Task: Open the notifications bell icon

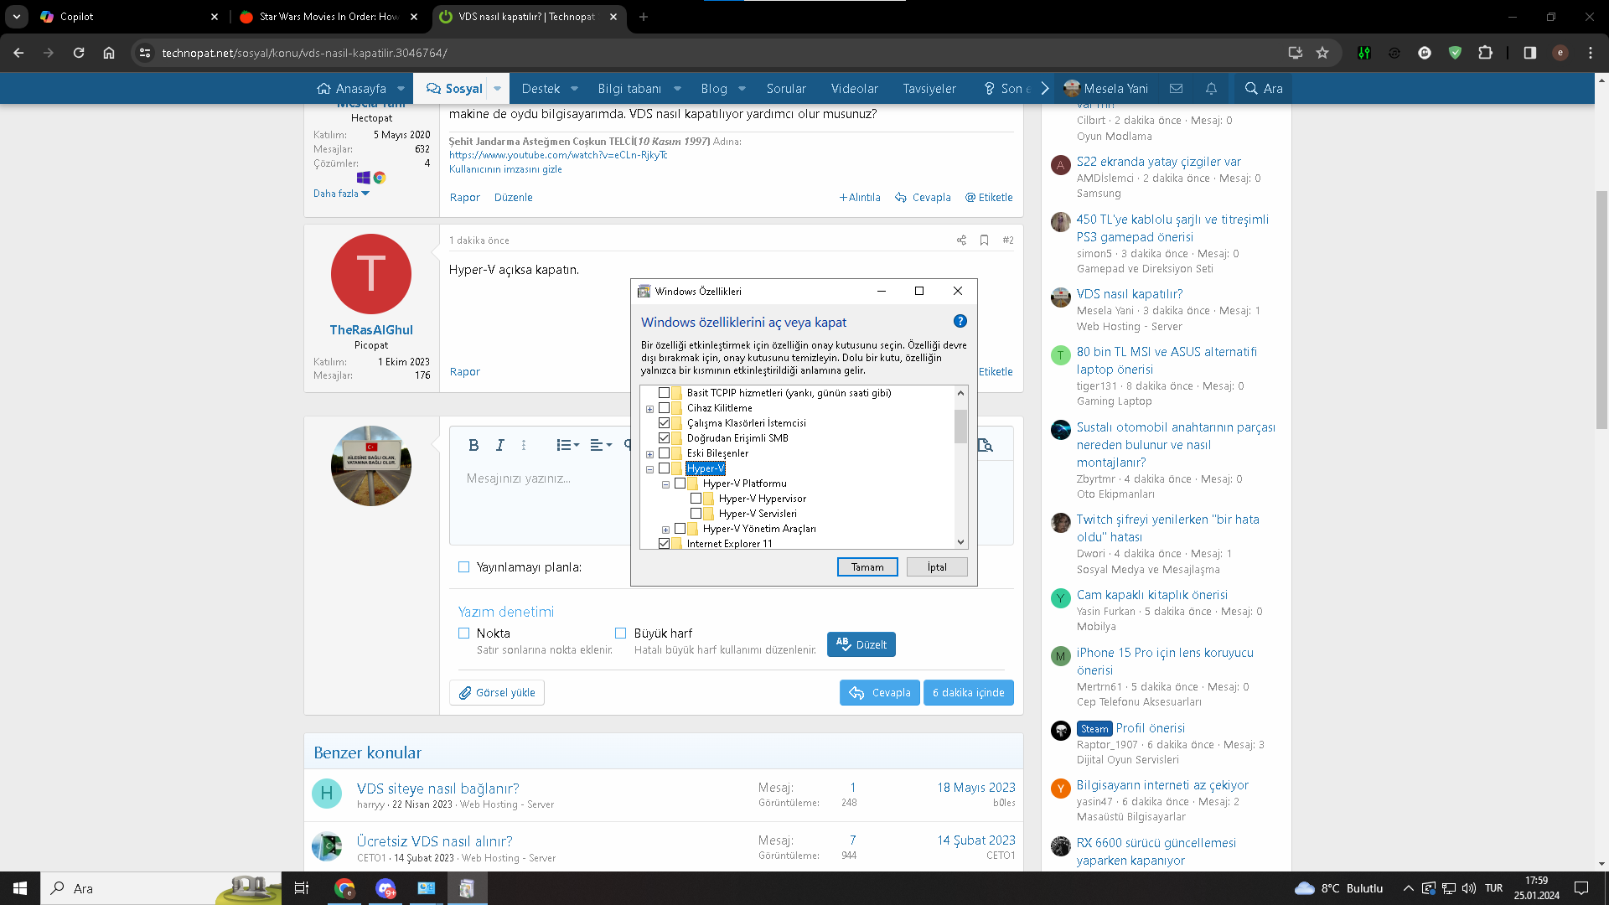Action: point(1211,88)
